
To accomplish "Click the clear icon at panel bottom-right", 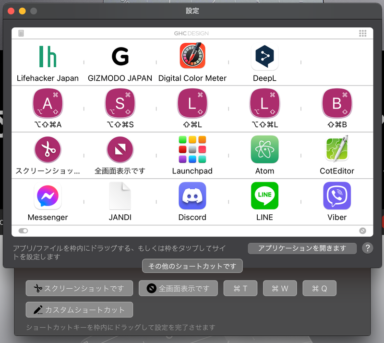I will click(363, 231).
